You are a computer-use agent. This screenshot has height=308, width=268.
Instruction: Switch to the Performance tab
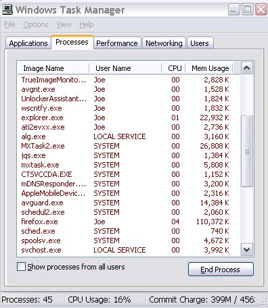117,43
